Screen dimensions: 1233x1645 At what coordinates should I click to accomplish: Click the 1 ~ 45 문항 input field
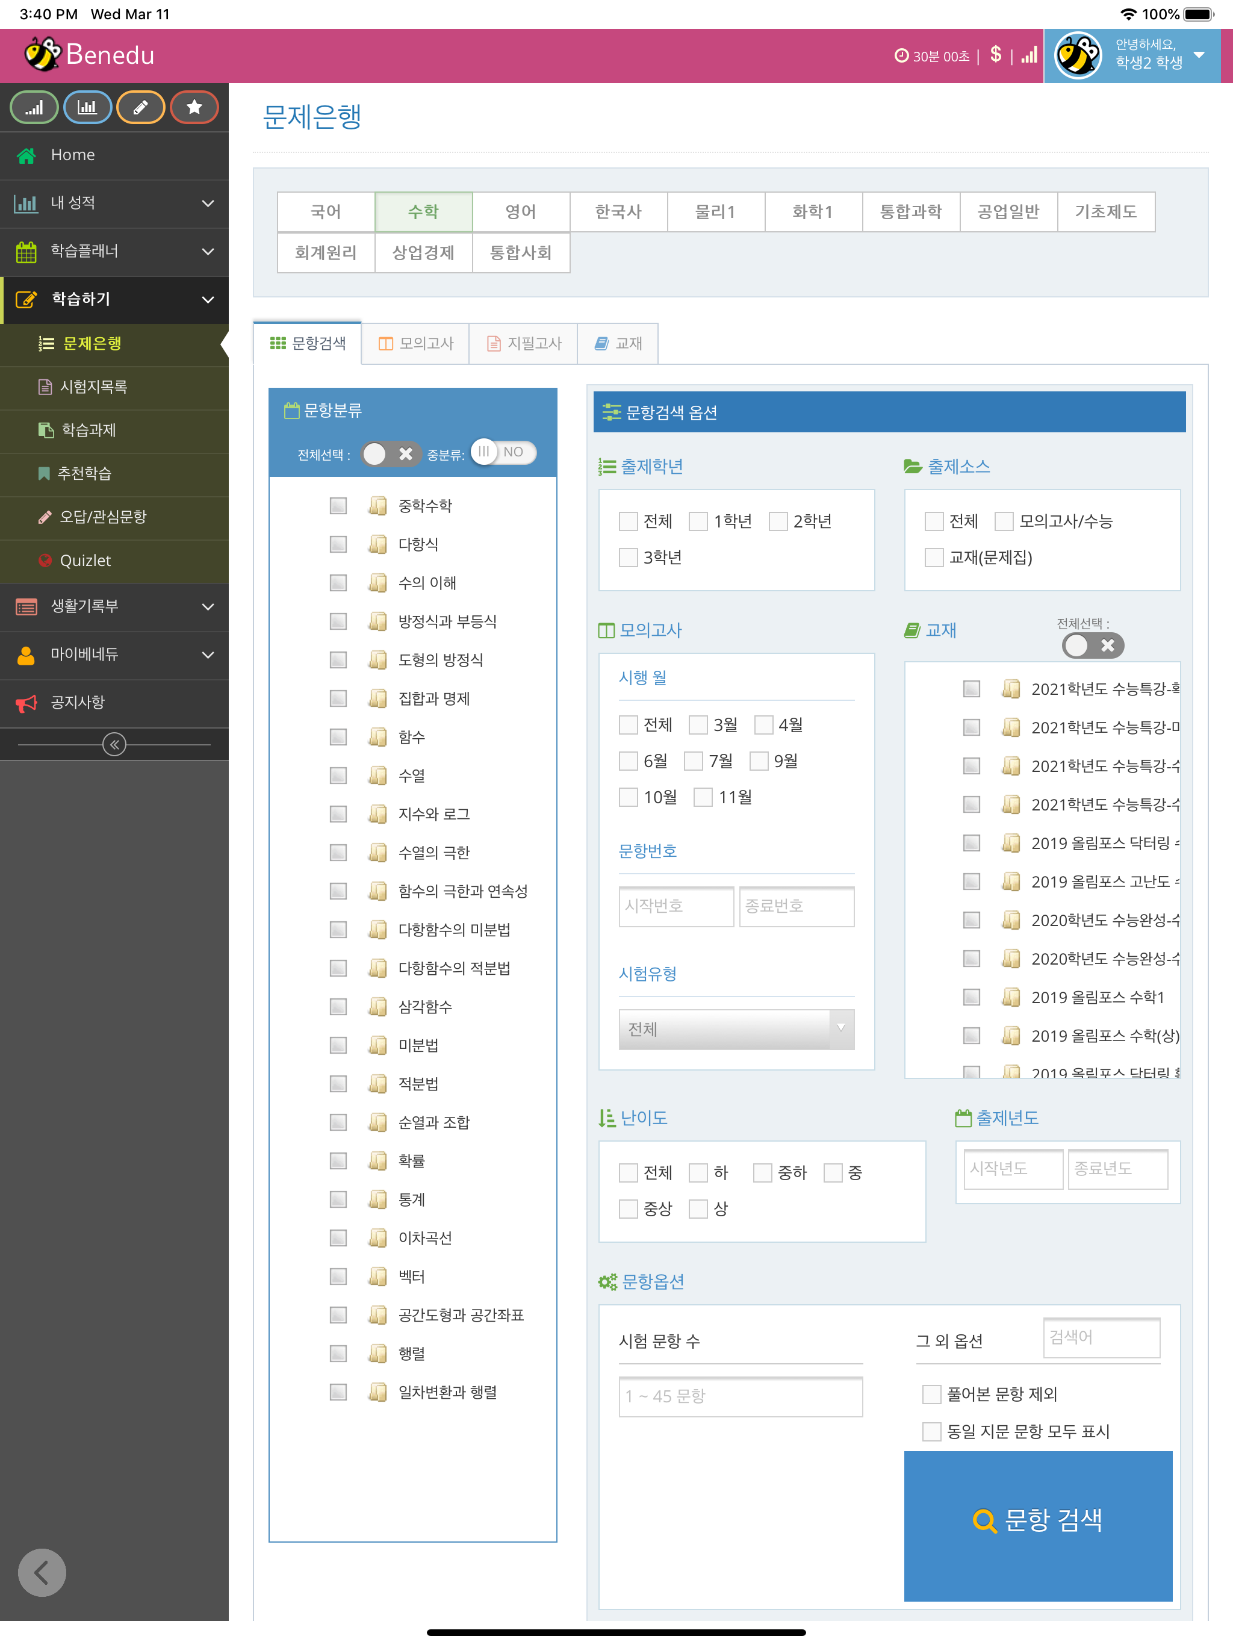pyautogui.click(x=741, y=1396)
